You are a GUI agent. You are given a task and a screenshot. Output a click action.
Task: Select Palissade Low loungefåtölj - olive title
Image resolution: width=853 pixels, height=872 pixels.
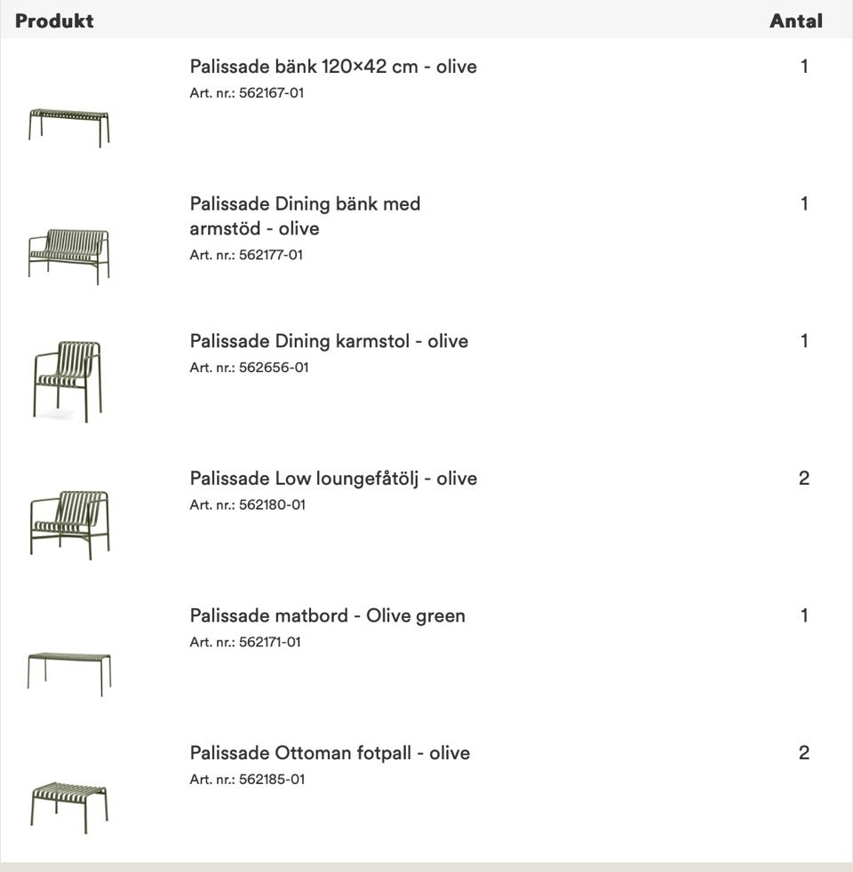pos(333,479)
